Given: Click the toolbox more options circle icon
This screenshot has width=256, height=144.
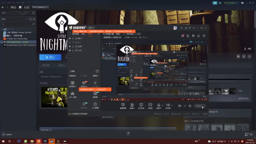Looking at the screenshot, I should pyautogui.click(x=97, y=71).
